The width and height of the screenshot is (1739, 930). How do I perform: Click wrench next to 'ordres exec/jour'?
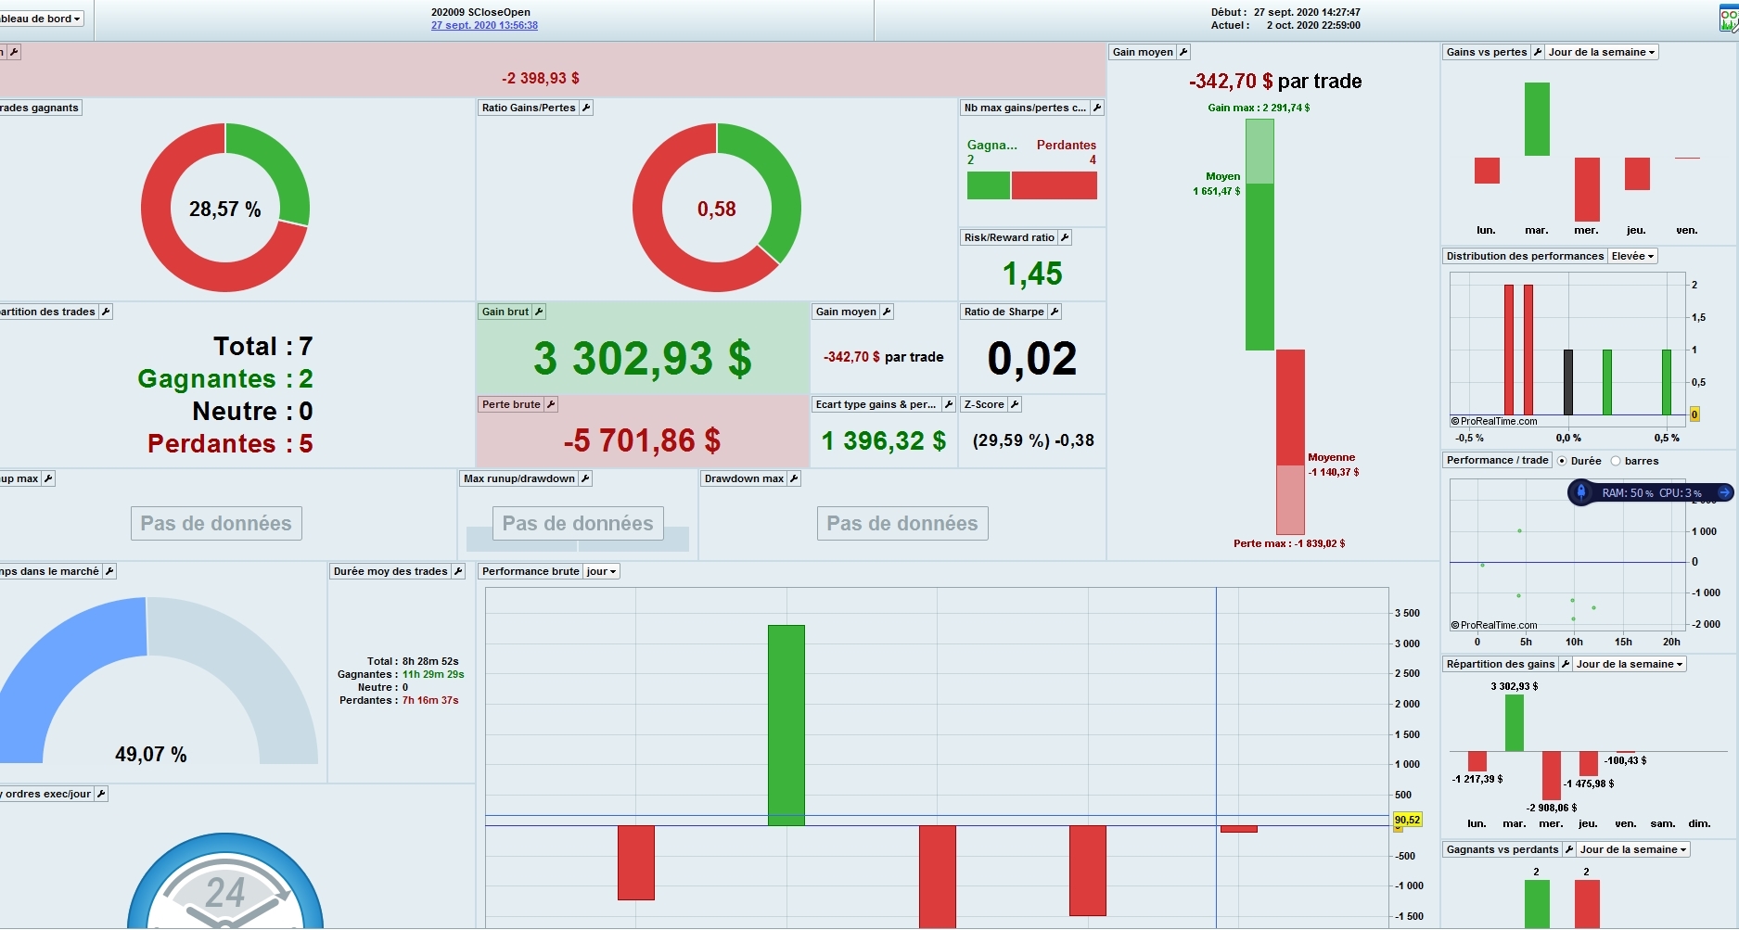tap(101, 794)
